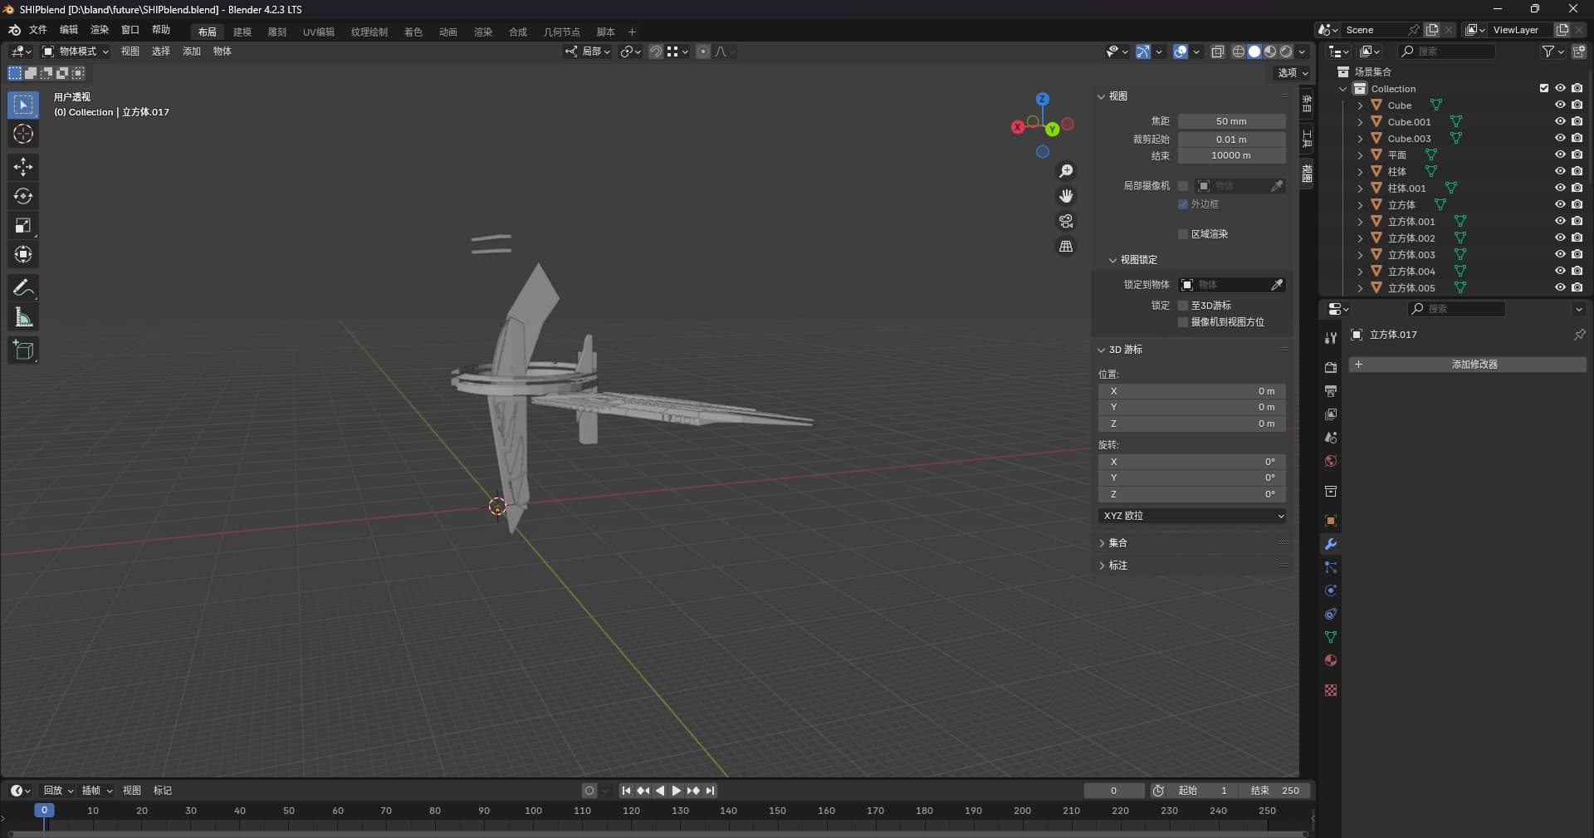Pick the Measure ruler tool
Image resolution: width=1594 pixels, height=838 pixels.
pos(23,317)
